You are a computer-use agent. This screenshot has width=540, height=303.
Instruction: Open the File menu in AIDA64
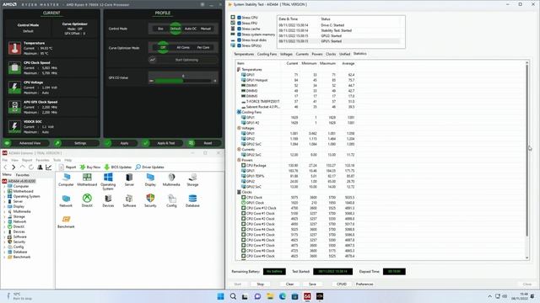(5, 160)
